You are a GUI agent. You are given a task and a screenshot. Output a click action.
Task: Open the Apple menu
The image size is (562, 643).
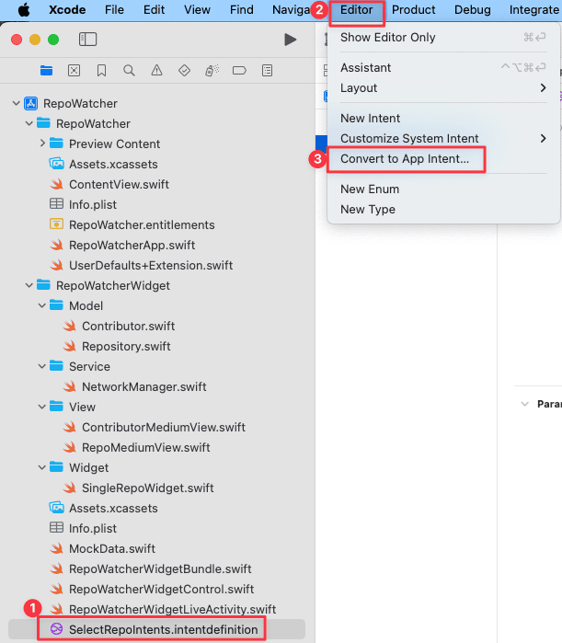pos(24,10)
